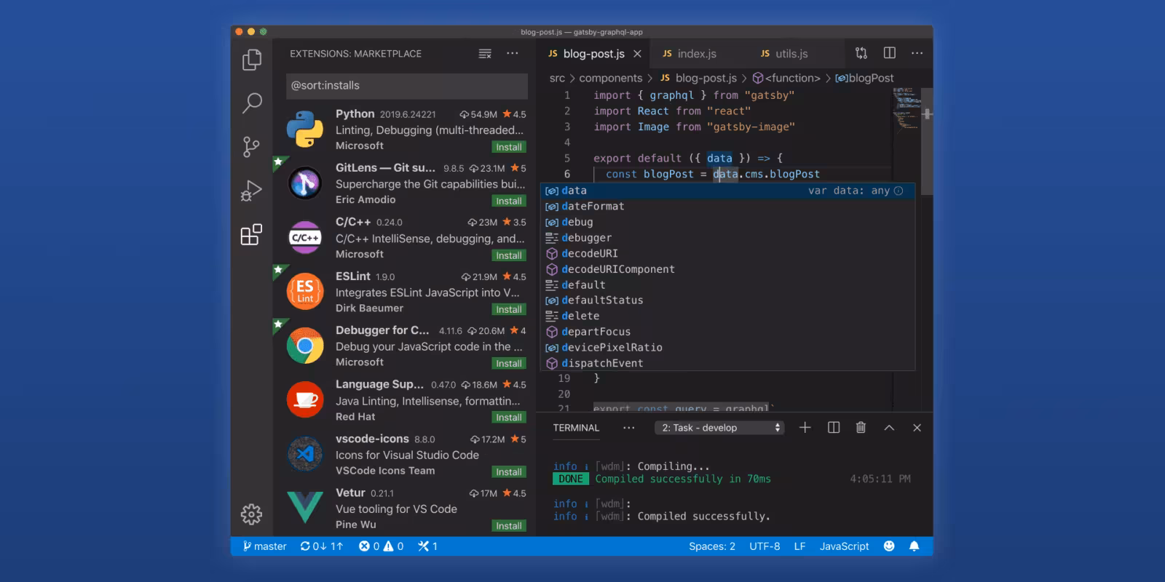Click the ESLint extension logo
Viewport: 1165px width, 582px height.
[305, 292]
